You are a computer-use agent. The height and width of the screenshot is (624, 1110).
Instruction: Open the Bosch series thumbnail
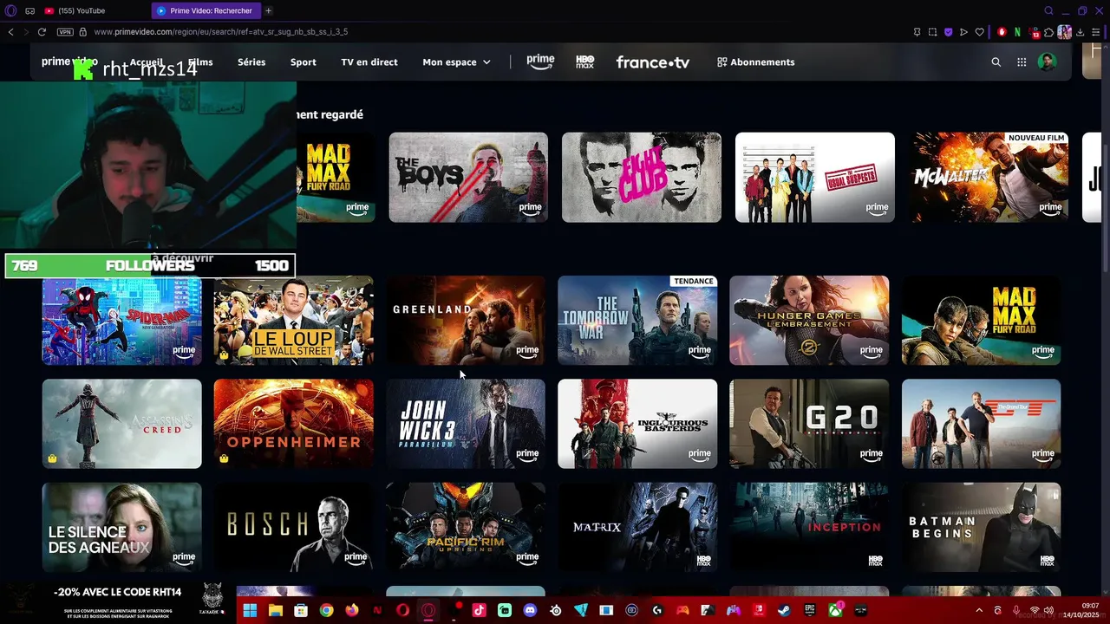[294, 527]
